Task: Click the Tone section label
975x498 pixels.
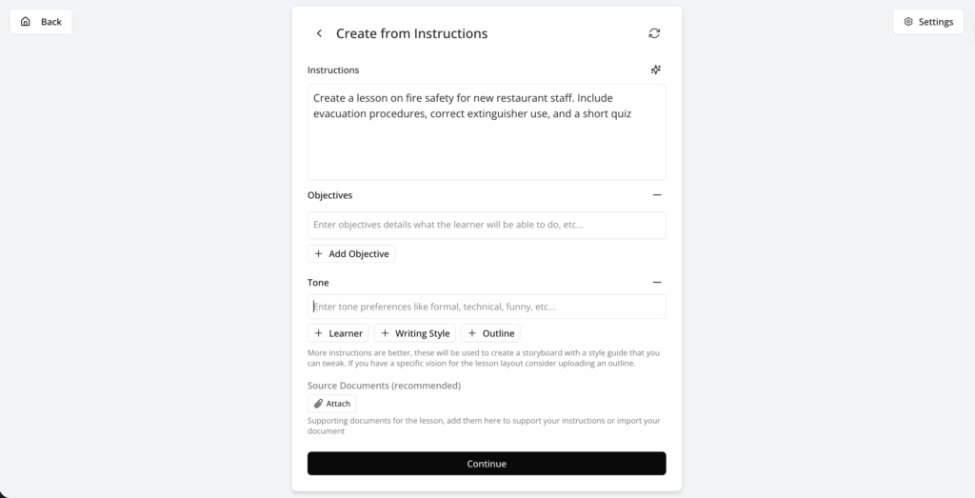Action: pos(318,283)
